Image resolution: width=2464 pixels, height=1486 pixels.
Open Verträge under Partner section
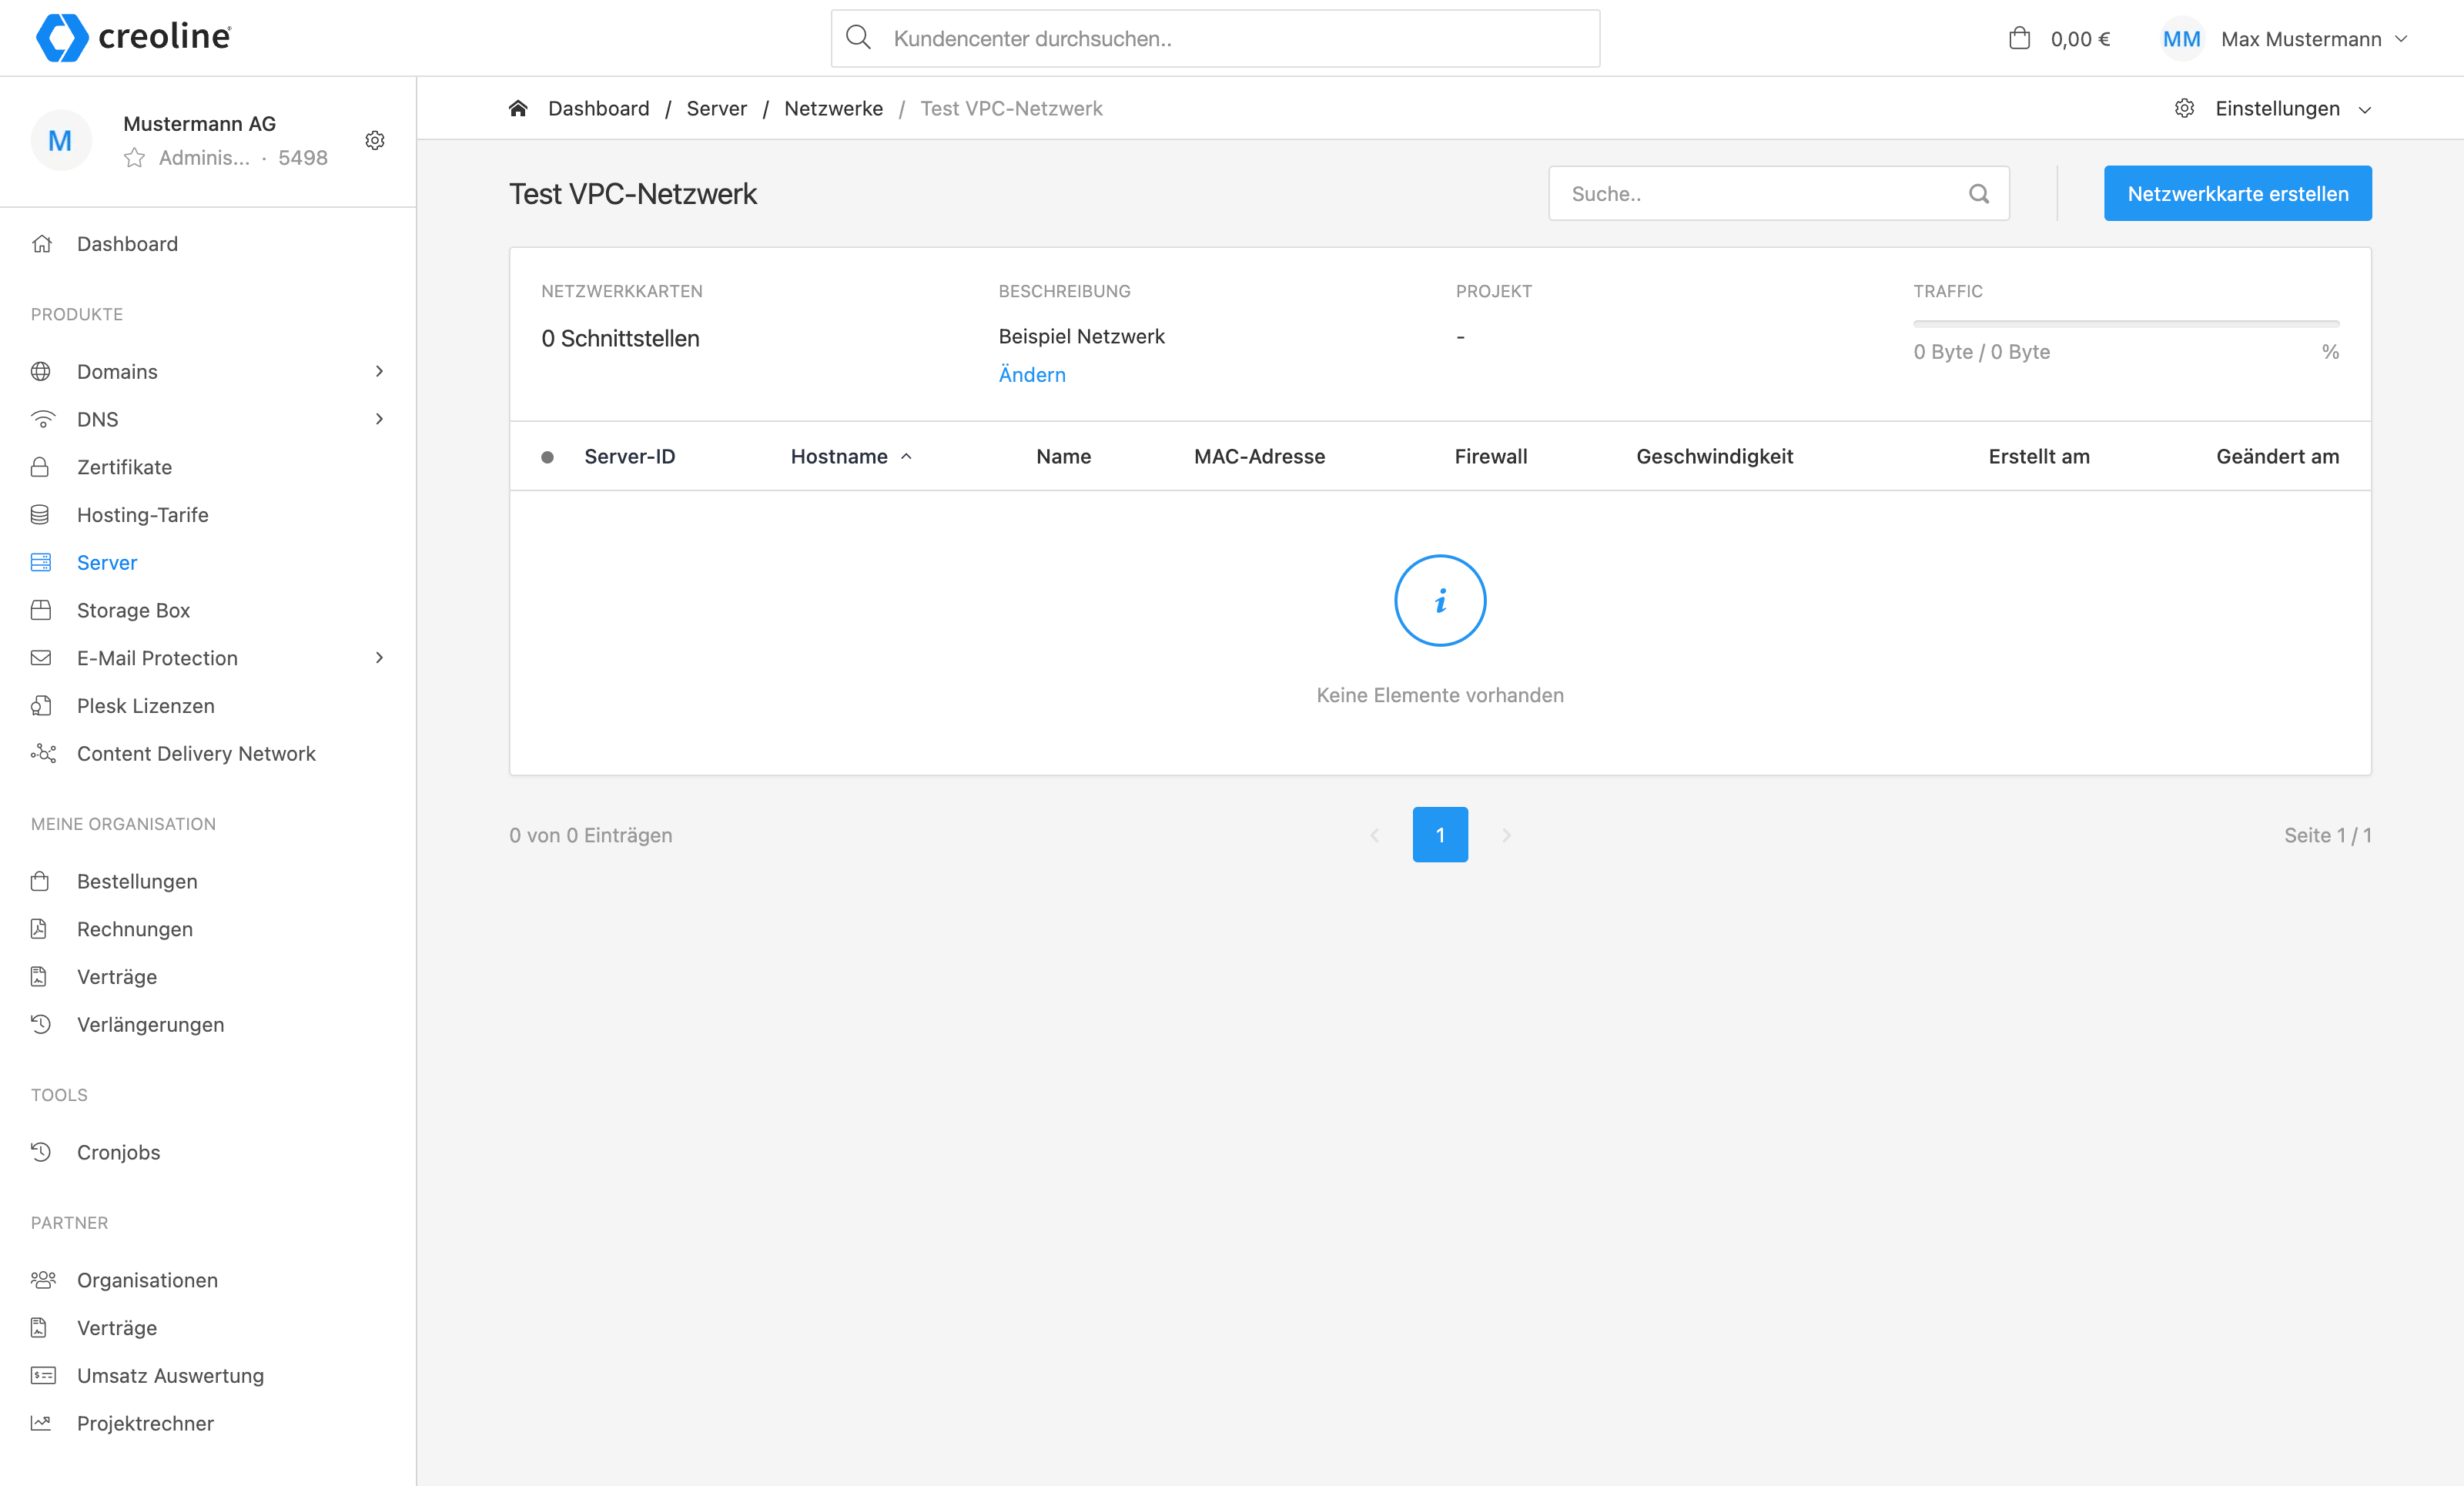[x=117, y=1328]
